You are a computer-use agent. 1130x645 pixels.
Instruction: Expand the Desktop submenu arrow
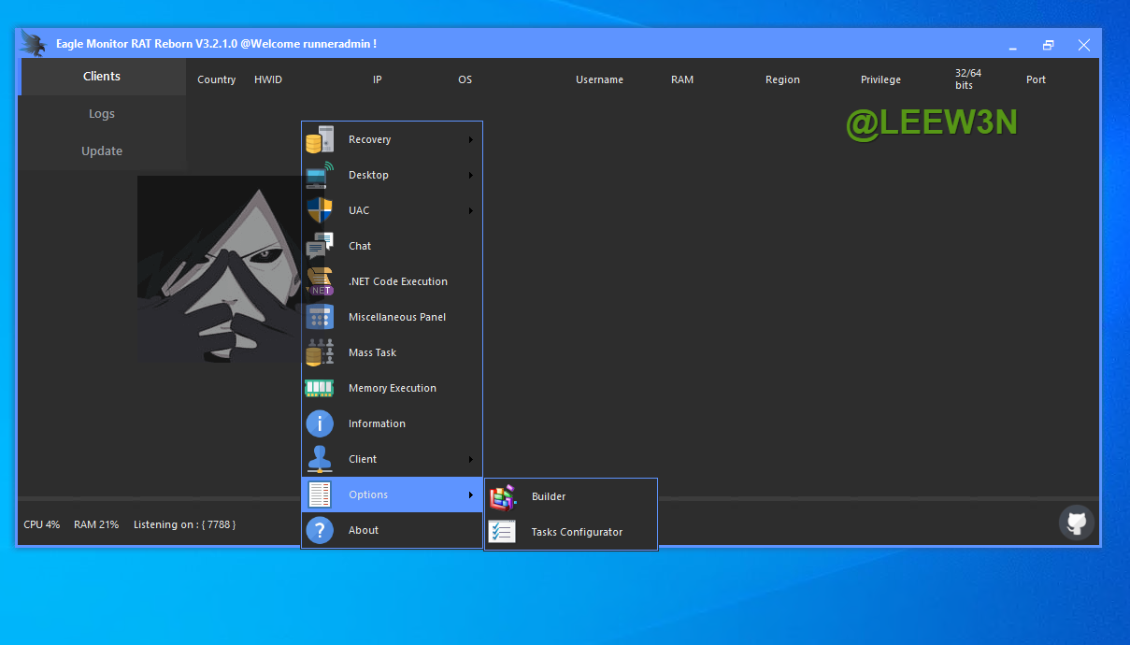point(471,176)
